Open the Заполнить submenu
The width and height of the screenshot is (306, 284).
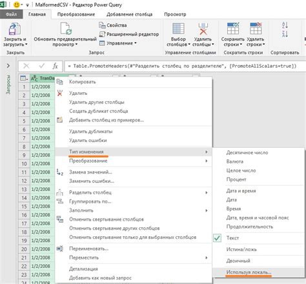134,210
